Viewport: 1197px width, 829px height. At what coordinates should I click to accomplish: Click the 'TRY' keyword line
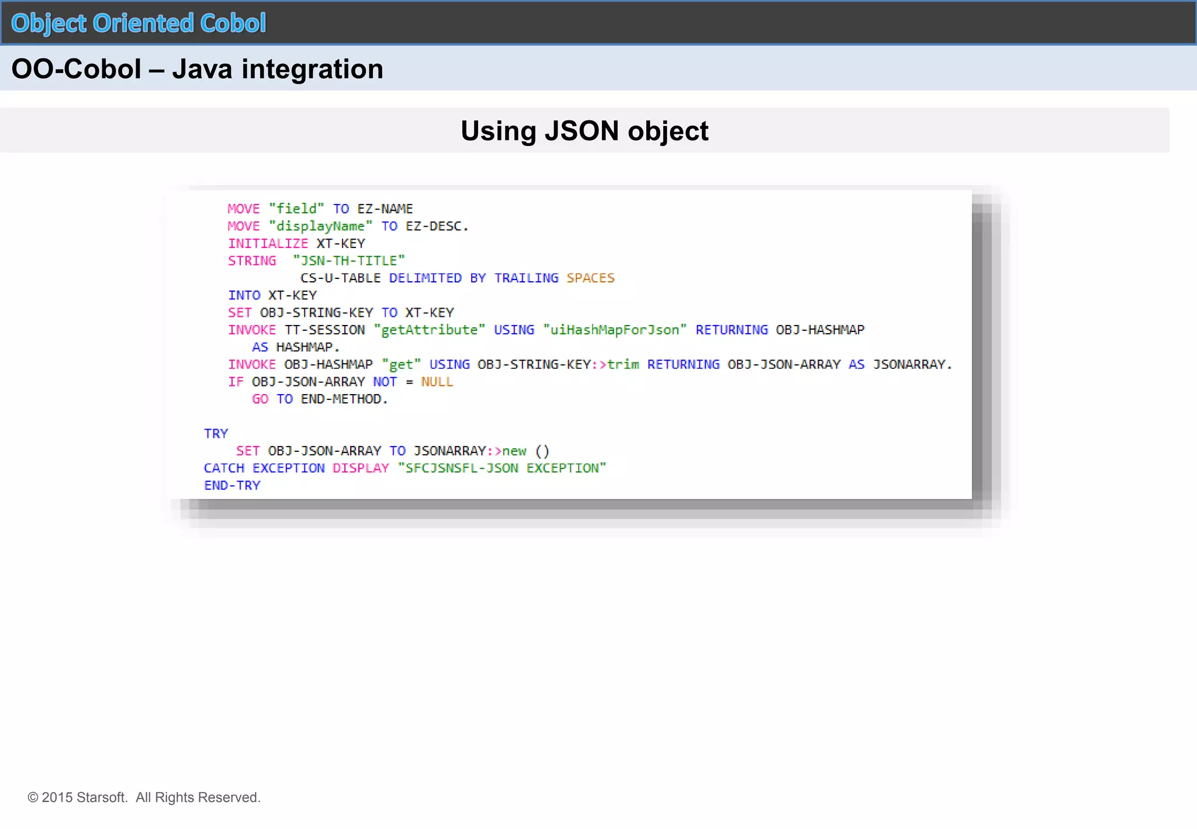pyautogui.click(x=216, y=433)
